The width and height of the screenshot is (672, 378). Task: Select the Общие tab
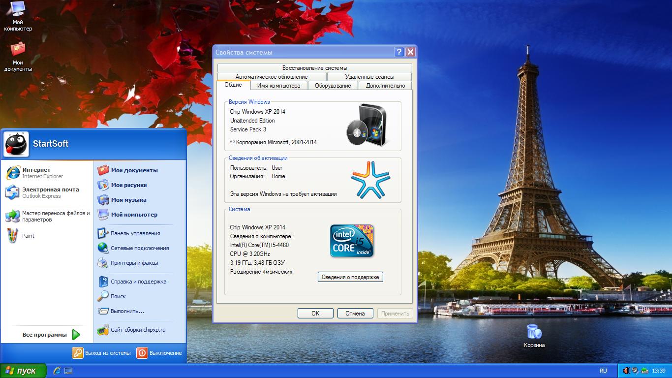(x=233, y=85)
